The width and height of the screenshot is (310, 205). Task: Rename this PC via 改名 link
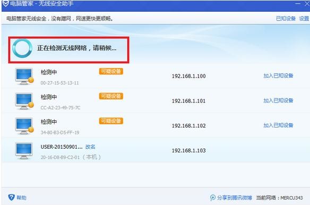click(x=90, y=147)
